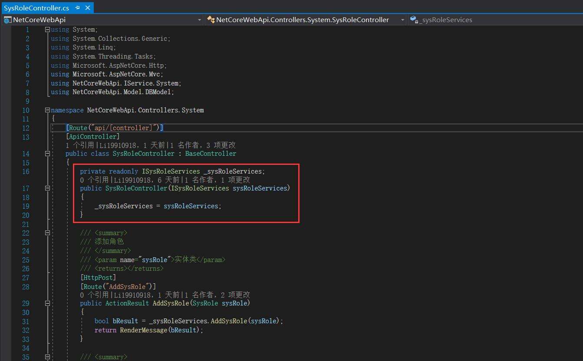The width and height of the screenshot is (583, 361).
Task: Collapse the using directives block at line 1
Action: point(47,30)
